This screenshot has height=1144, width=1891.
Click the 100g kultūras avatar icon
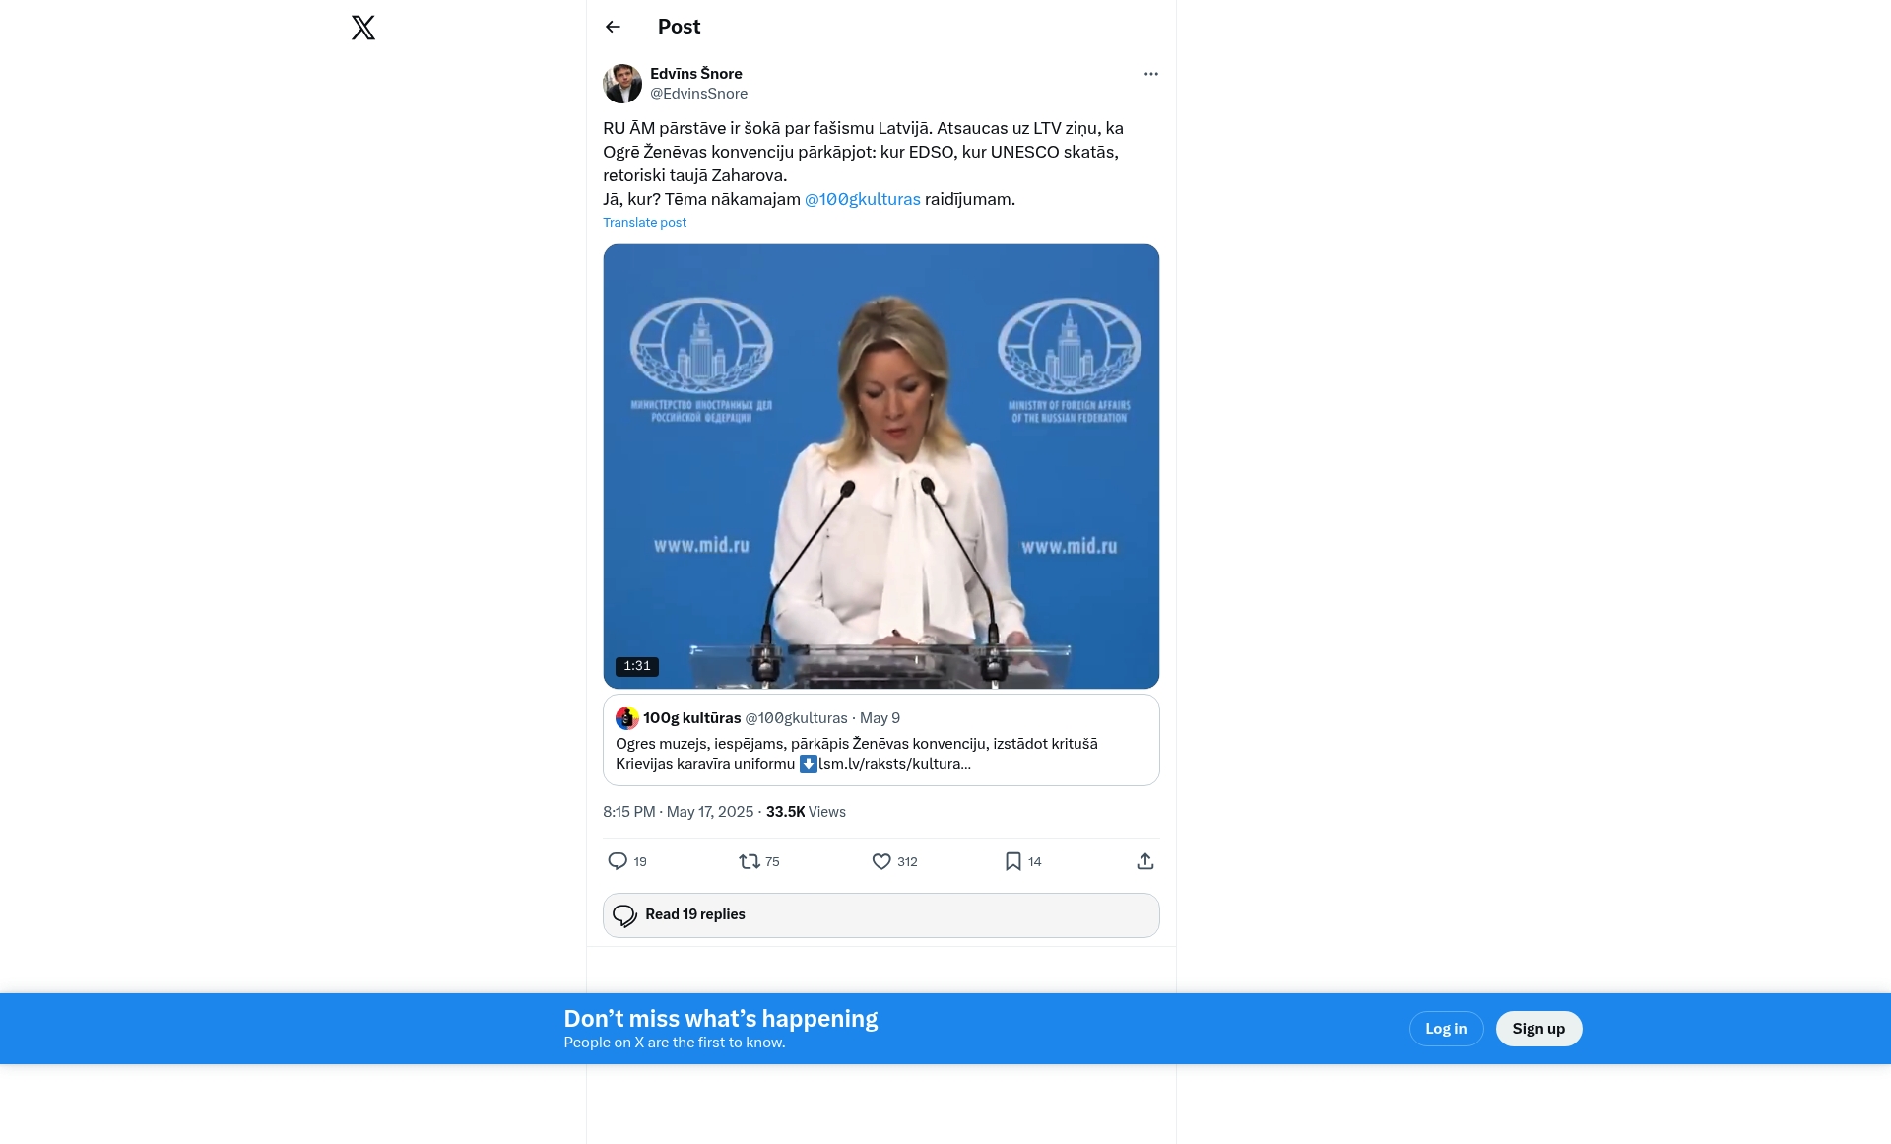[x=626, y=718]
